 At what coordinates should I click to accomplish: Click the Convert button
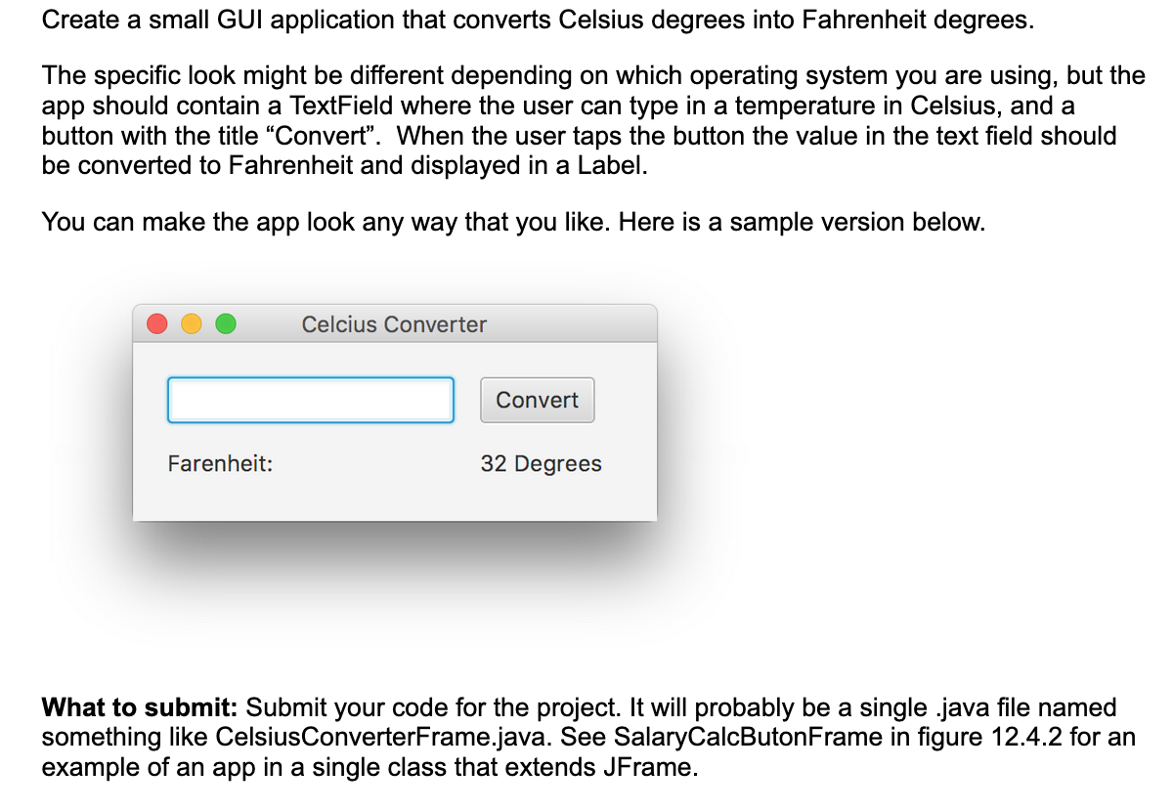click(538, 400)
